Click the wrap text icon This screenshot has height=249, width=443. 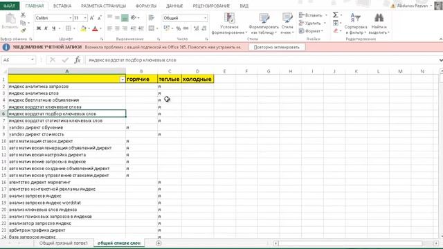coord(151,18)
